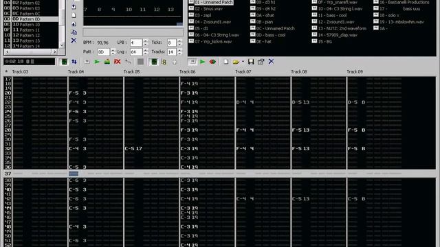Click the Tracks input field showing 14

point(172,52)
